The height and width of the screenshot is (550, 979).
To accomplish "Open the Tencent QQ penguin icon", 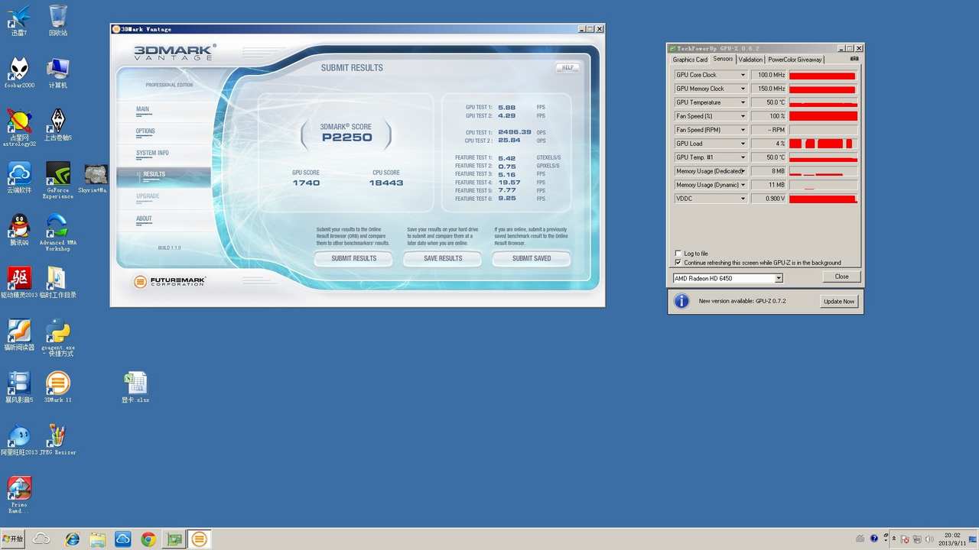I will (x=19, y=230).
